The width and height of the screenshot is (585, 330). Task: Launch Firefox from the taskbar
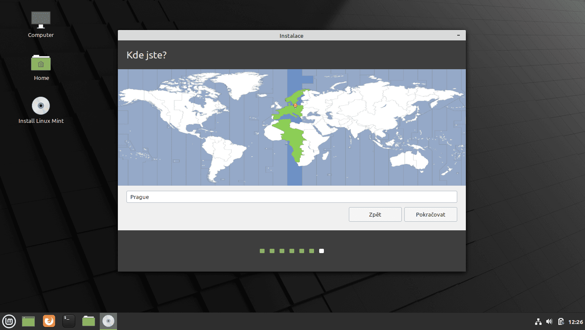(x=49, y=321)
